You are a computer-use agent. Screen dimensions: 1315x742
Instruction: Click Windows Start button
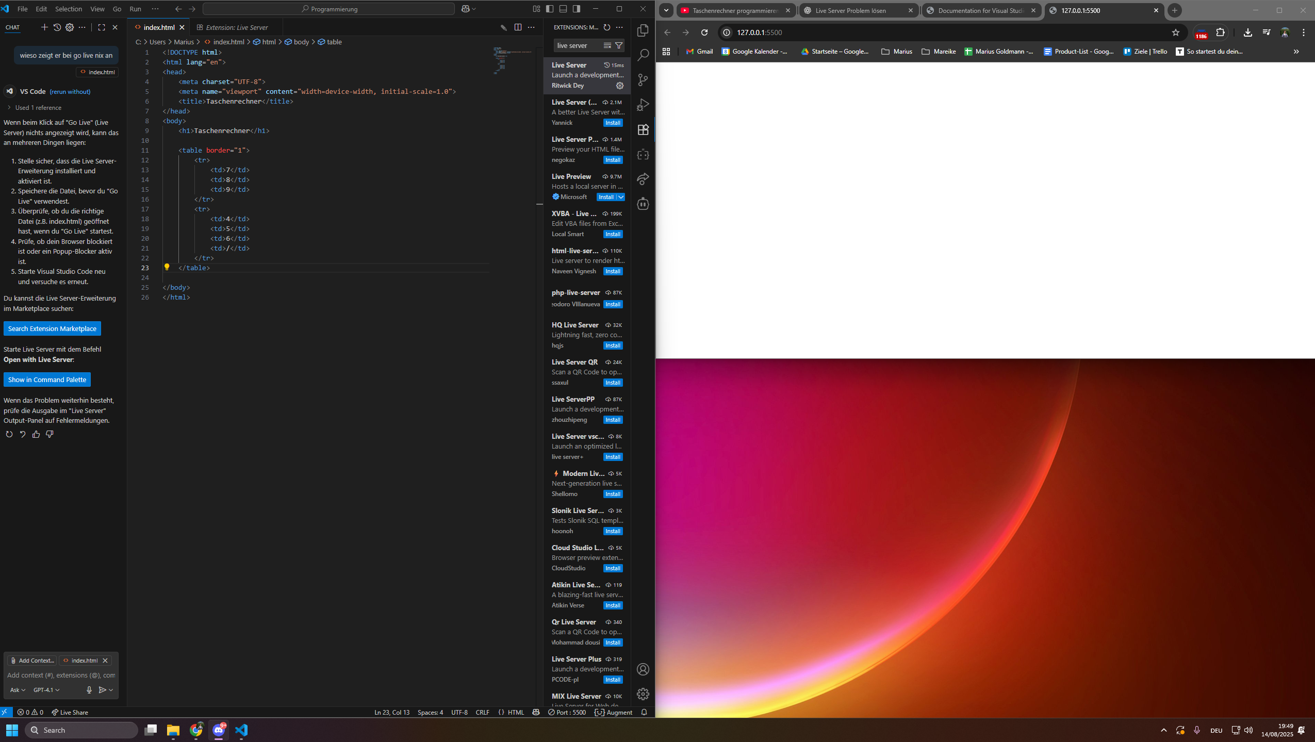pyautogui.click(x=12, y=730)
